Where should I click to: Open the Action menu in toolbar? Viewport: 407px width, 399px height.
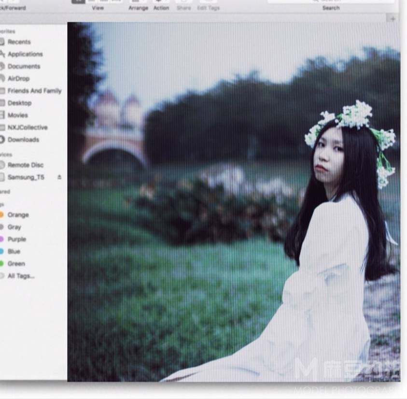point(161,2)
